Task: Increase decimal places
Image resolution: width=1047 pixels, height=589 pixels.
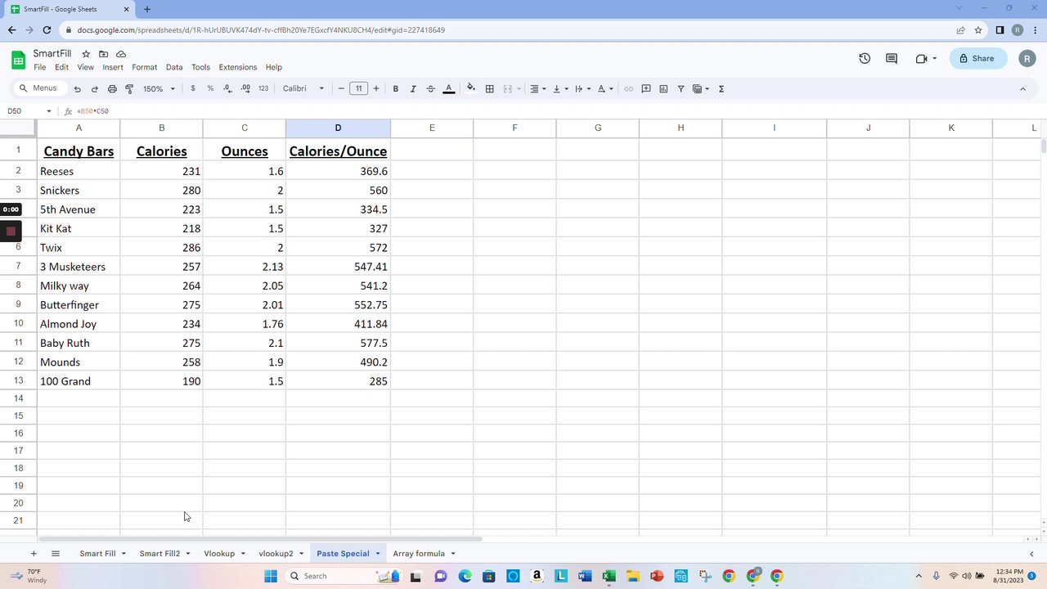Action: [245, 88]
